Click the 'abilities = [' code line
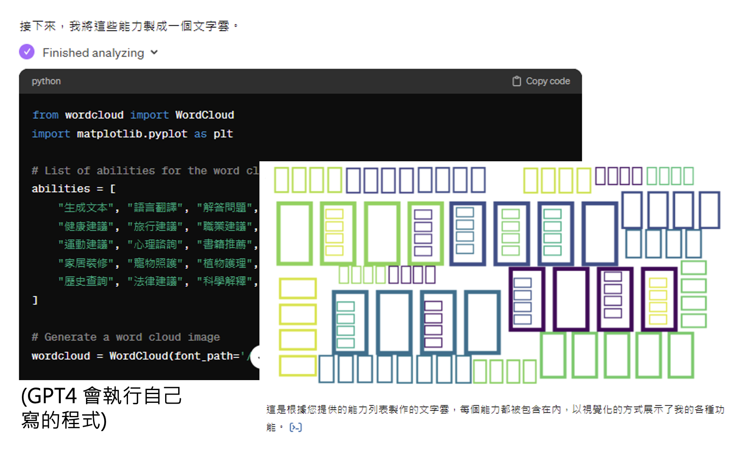 pos(73,189)
